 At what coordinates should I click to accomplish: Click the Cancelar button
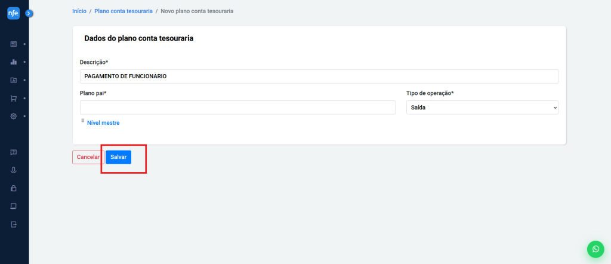click(x=88, y=157)
